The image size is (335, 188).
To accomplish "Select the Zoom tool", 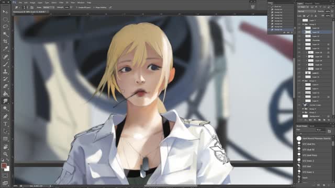I will 5,154.
